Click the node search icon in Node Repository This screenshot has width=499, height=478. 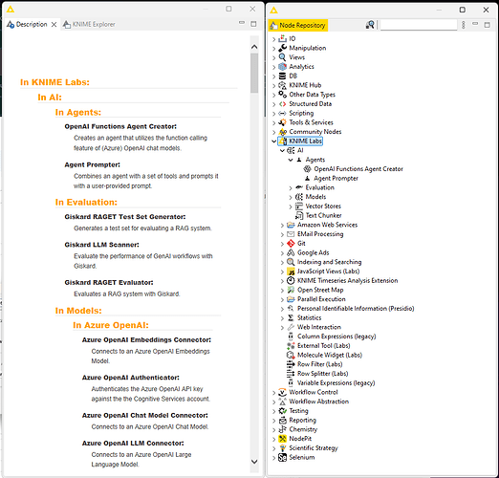click(x=370, y=25)
